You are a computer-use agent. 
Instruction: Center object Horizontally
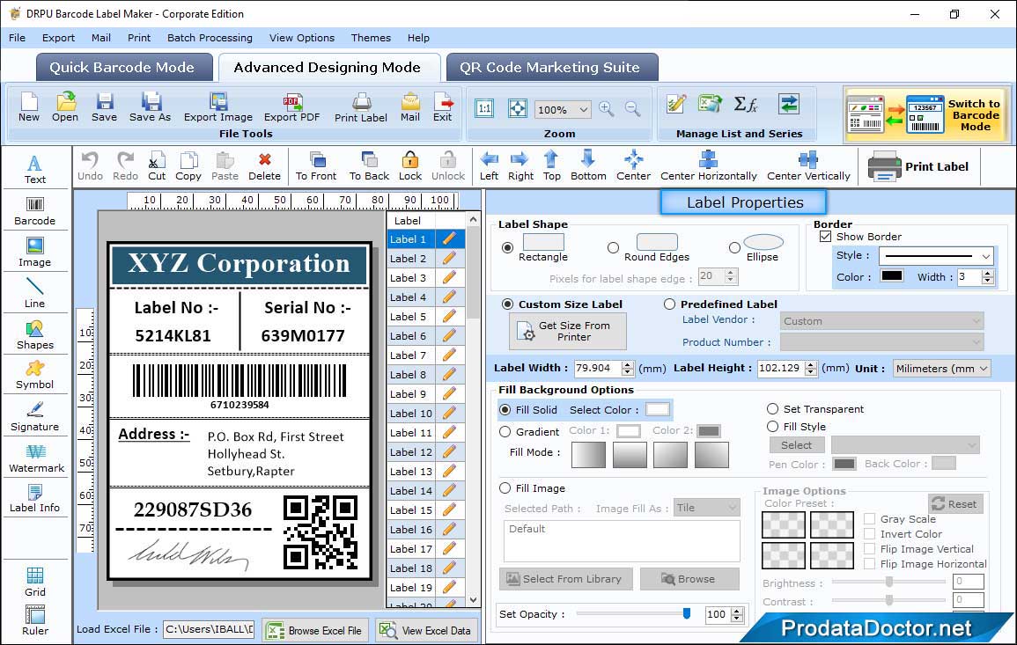click(x=708, y=166)
